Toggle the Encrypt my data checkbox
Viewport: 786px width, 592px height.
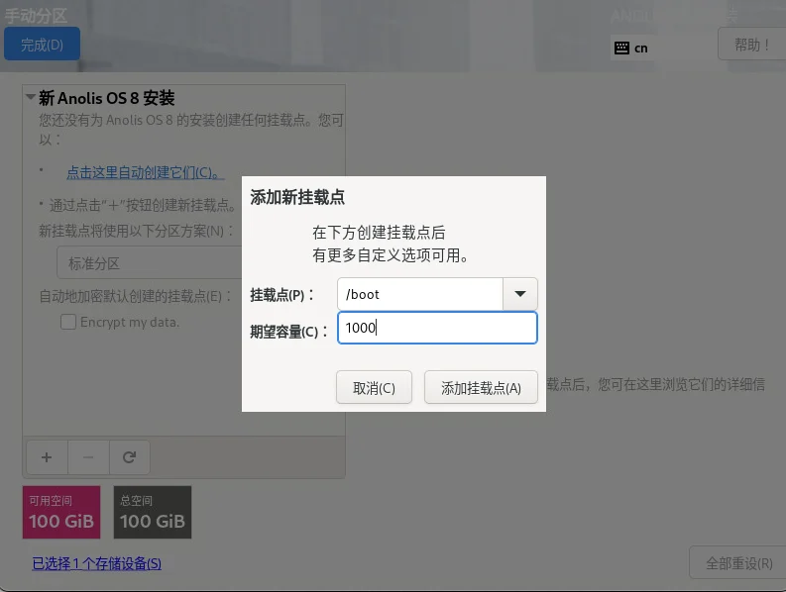pyautogui.click(x=68, y=322)
